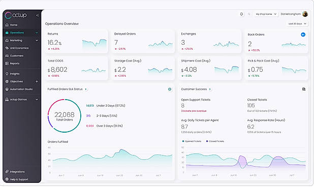This screenshot has width=314, height=187.
Task: Click the plus icon beside Objectives
Action: pos(37,81)
